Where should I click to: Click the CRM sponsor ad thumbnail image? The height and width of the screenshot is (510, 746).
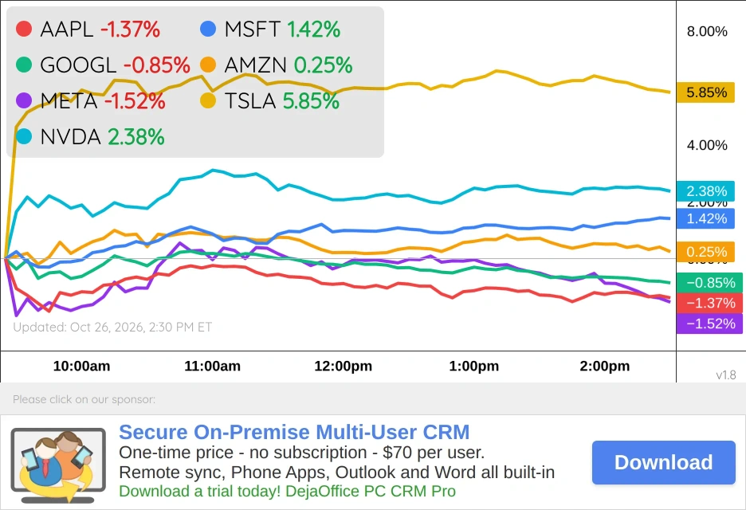(58, 465)
